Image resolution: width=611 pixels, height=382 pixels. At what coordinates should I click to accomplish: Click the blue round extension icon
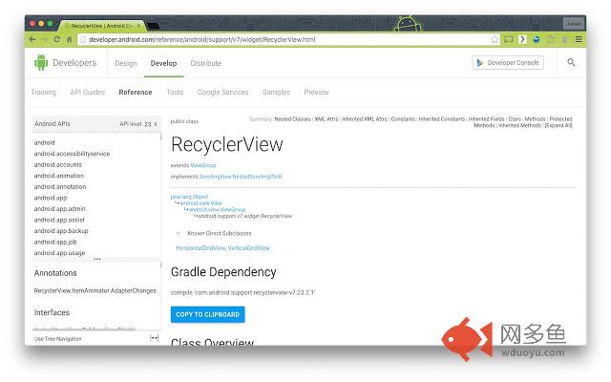click(x=537, y=39)
